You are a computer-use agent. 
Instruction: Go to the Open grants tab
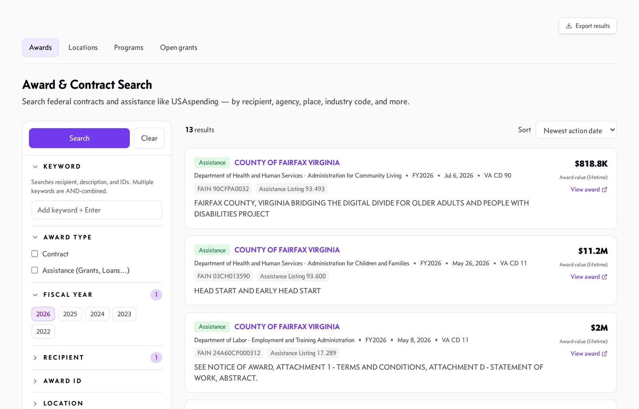[x=179, y=47]
